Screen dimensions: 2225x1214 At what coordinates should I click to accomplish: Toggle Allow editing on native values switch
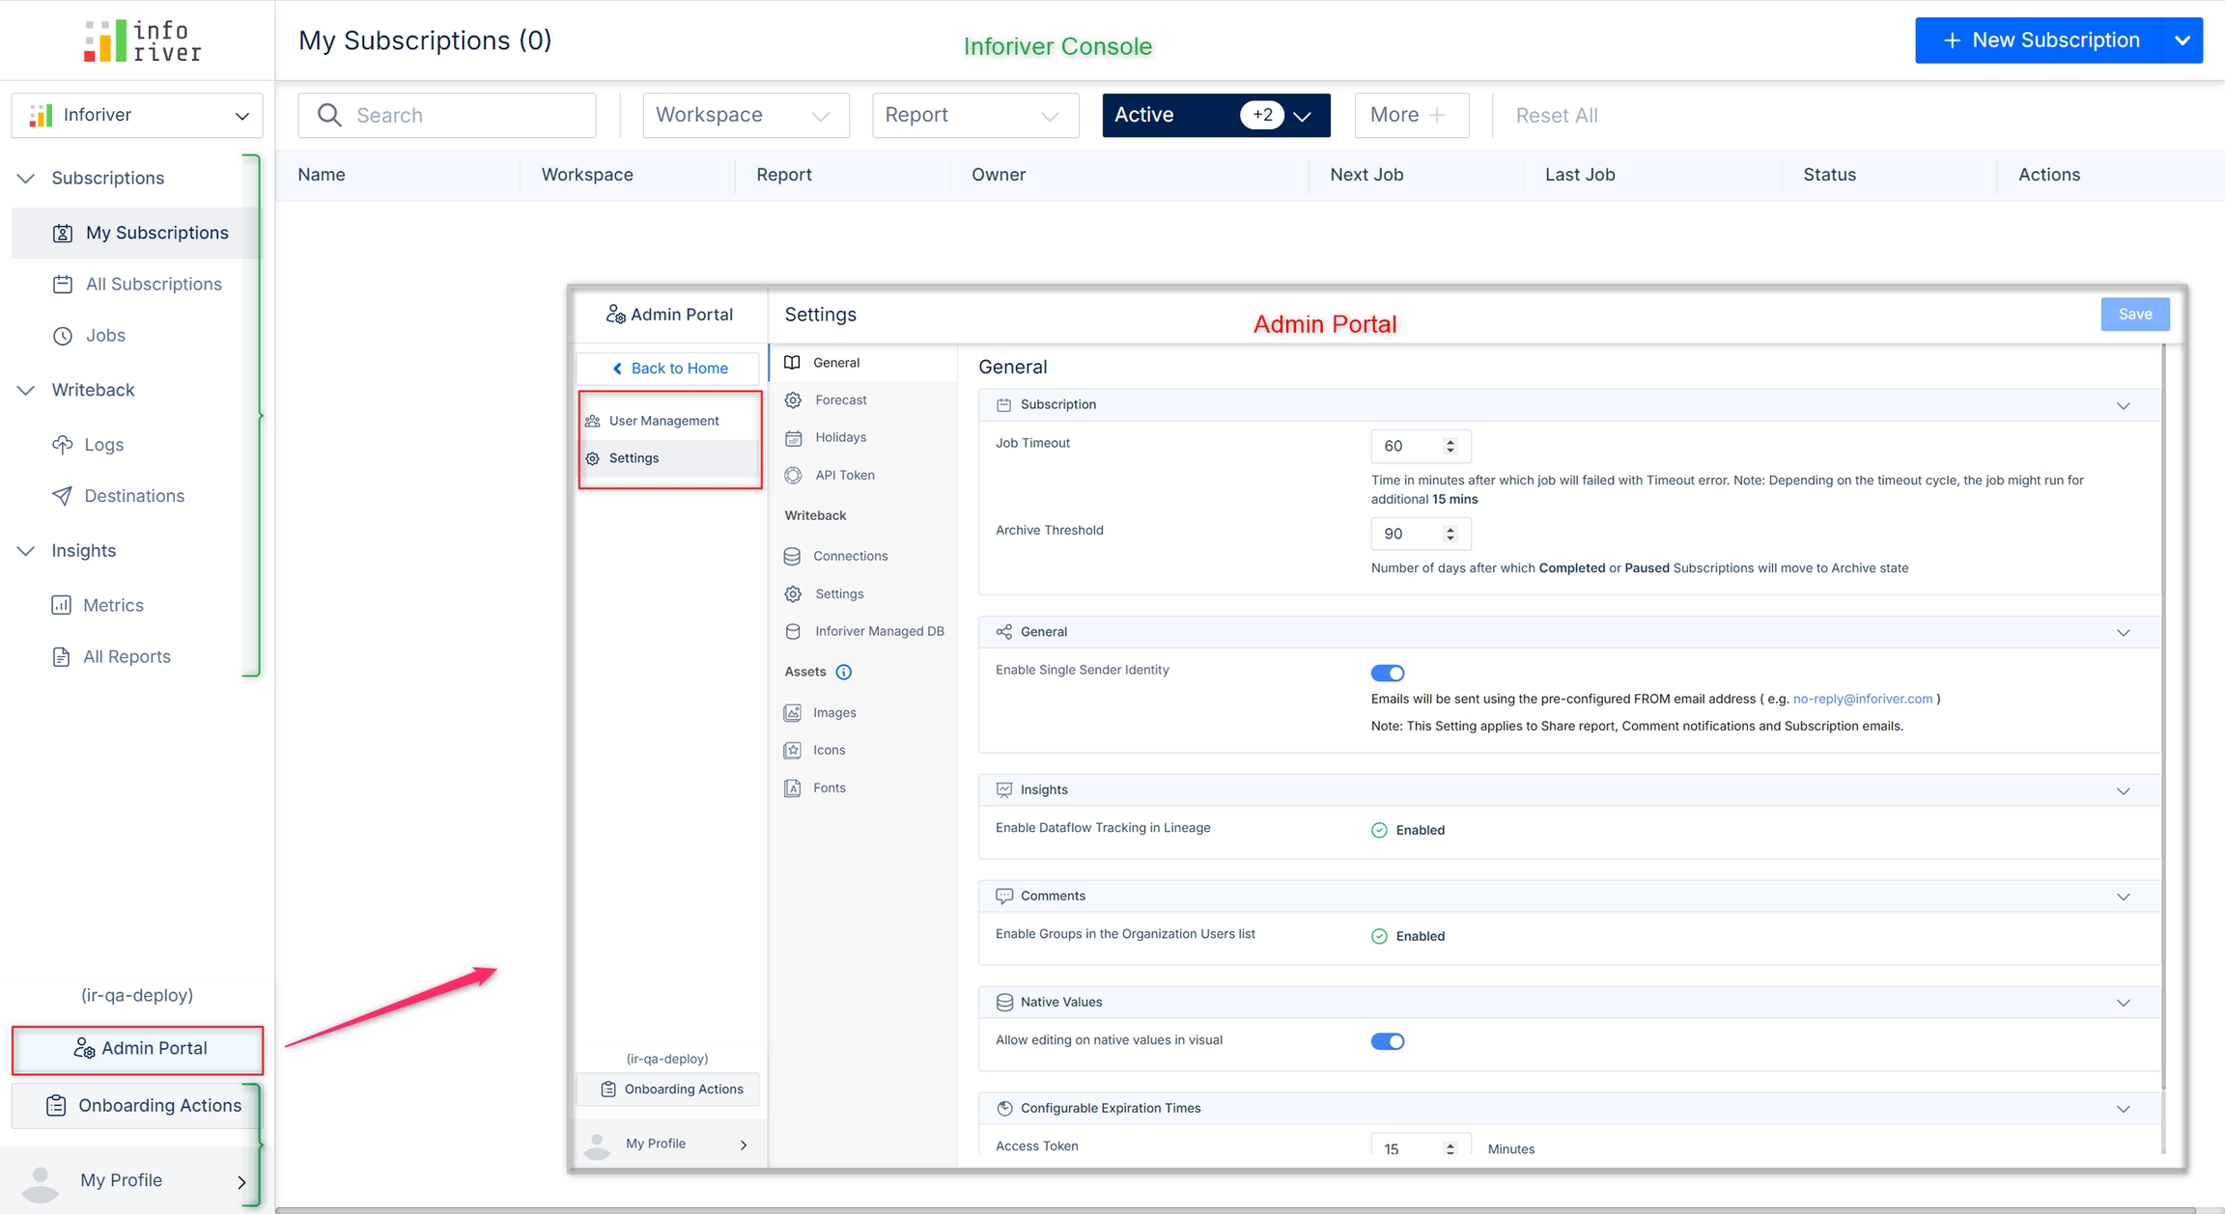1387,1041
